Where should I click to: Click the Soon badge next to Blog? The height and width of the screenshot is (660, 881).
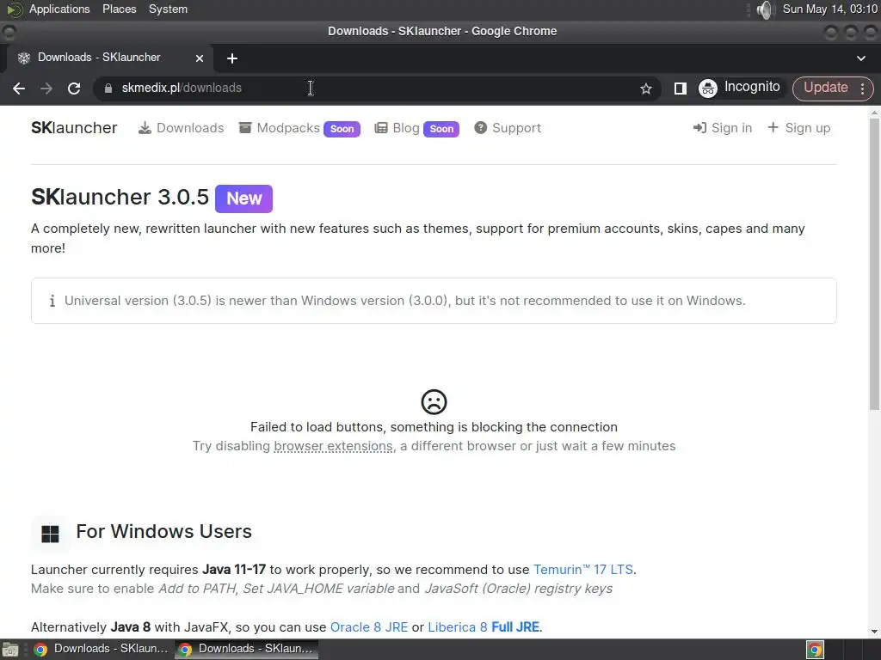click(441, 129)
